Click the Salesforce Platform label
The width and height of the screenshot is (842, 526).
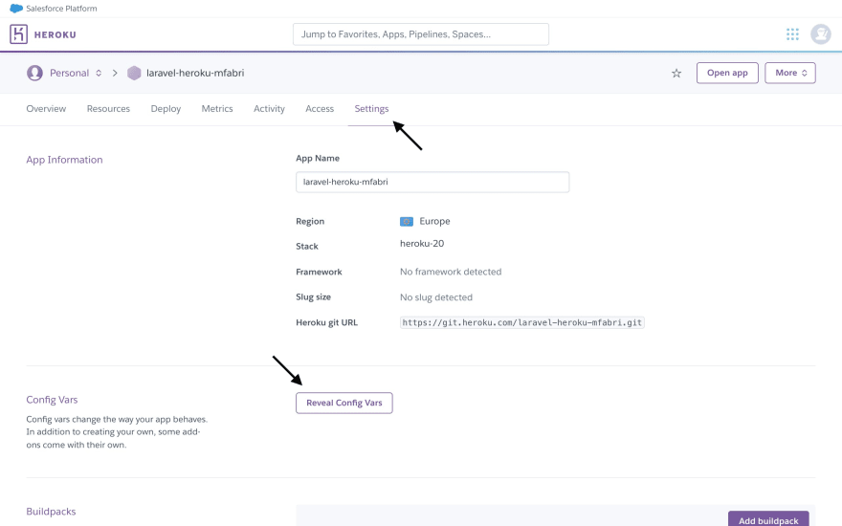coord(62,9)
